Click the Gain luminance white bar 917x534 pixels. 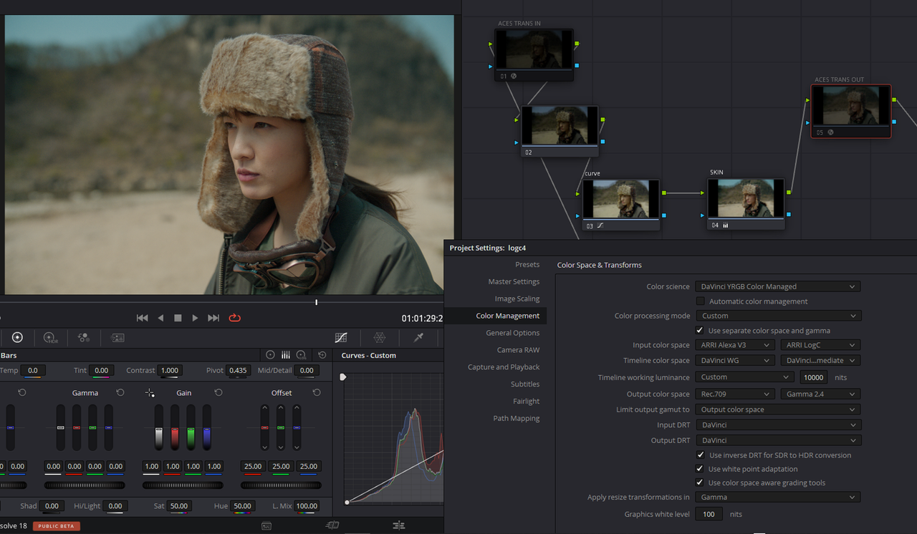point(159,427)
